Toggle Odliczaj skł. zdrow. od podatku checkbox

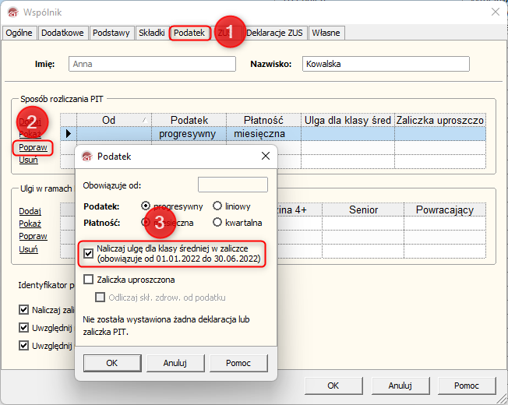100,298
